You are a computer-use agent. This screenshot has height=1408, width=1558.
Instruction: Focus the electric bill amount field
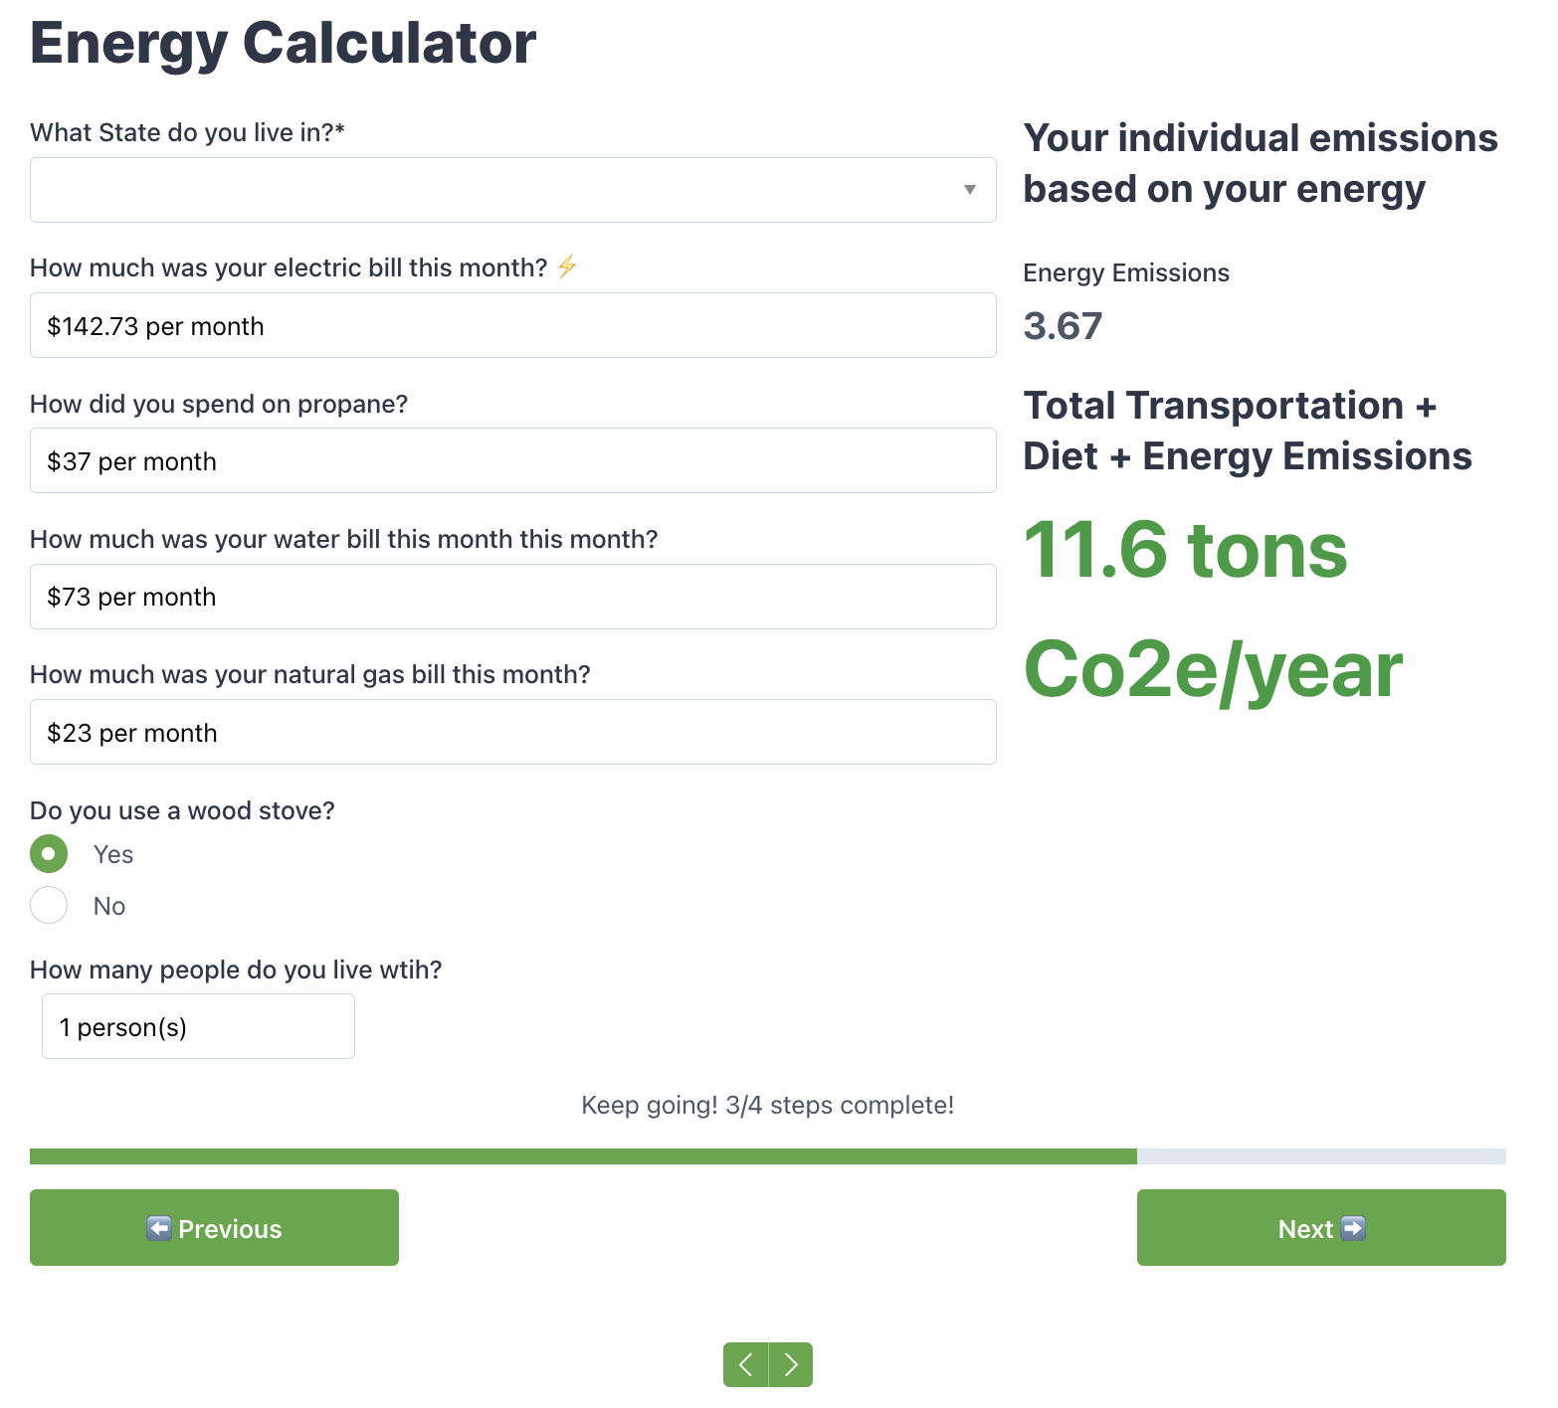click(x=512, y=326)
